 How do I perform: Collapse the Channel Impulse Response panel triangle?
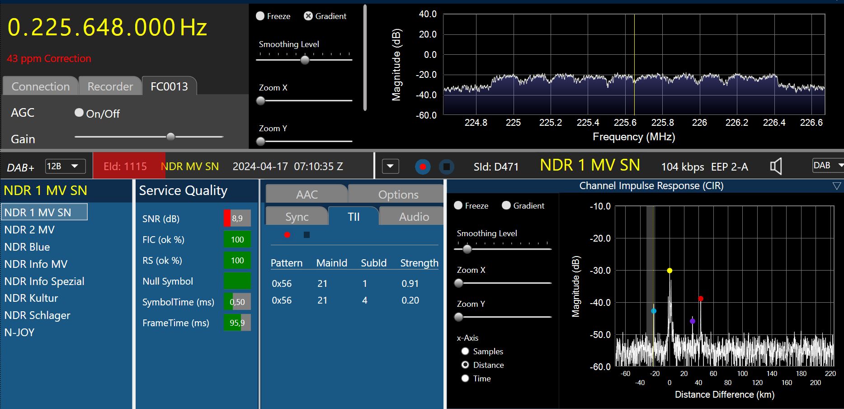click(836, 186)
